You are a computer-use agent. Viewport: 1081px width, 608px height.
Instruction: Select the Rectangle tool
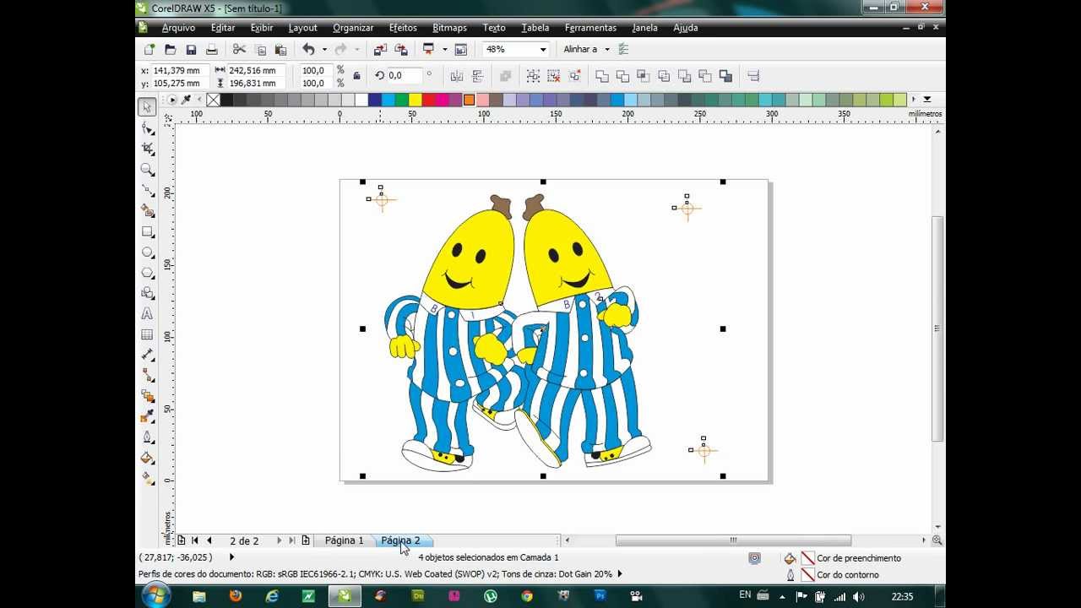coord(147,231)
